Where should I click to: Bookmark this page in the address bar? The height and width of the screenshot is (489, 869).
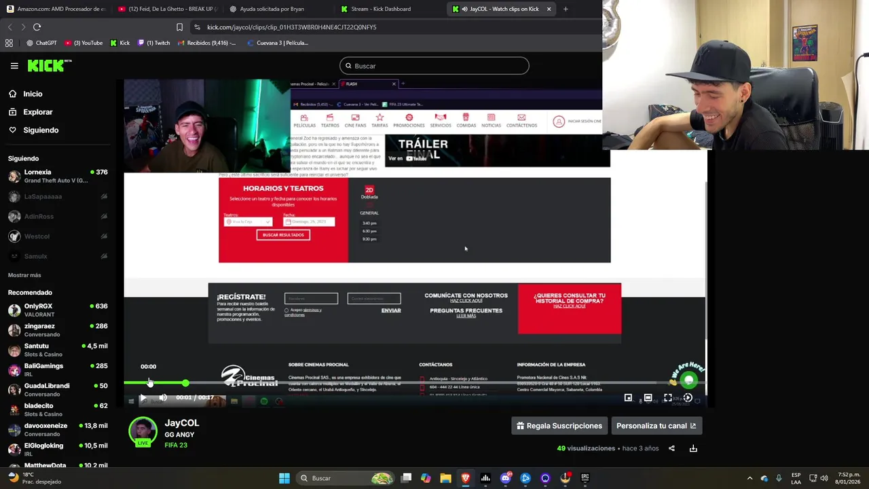179,27
